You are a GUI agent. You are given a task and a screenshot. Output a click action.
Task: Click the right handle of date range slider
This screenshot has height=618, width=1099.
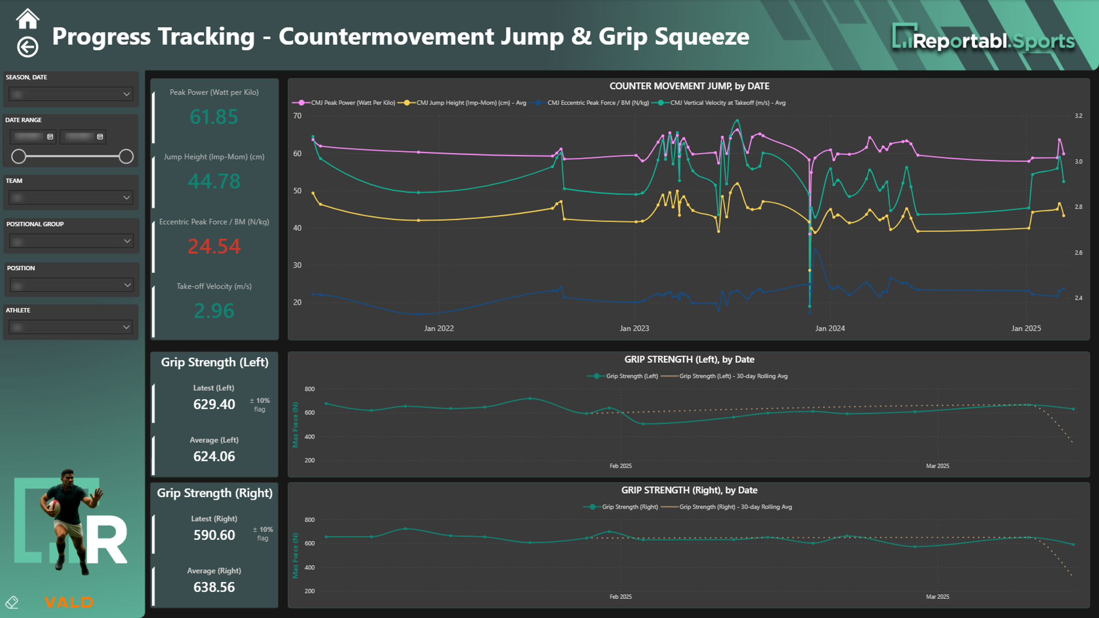[x=126, y=156]
